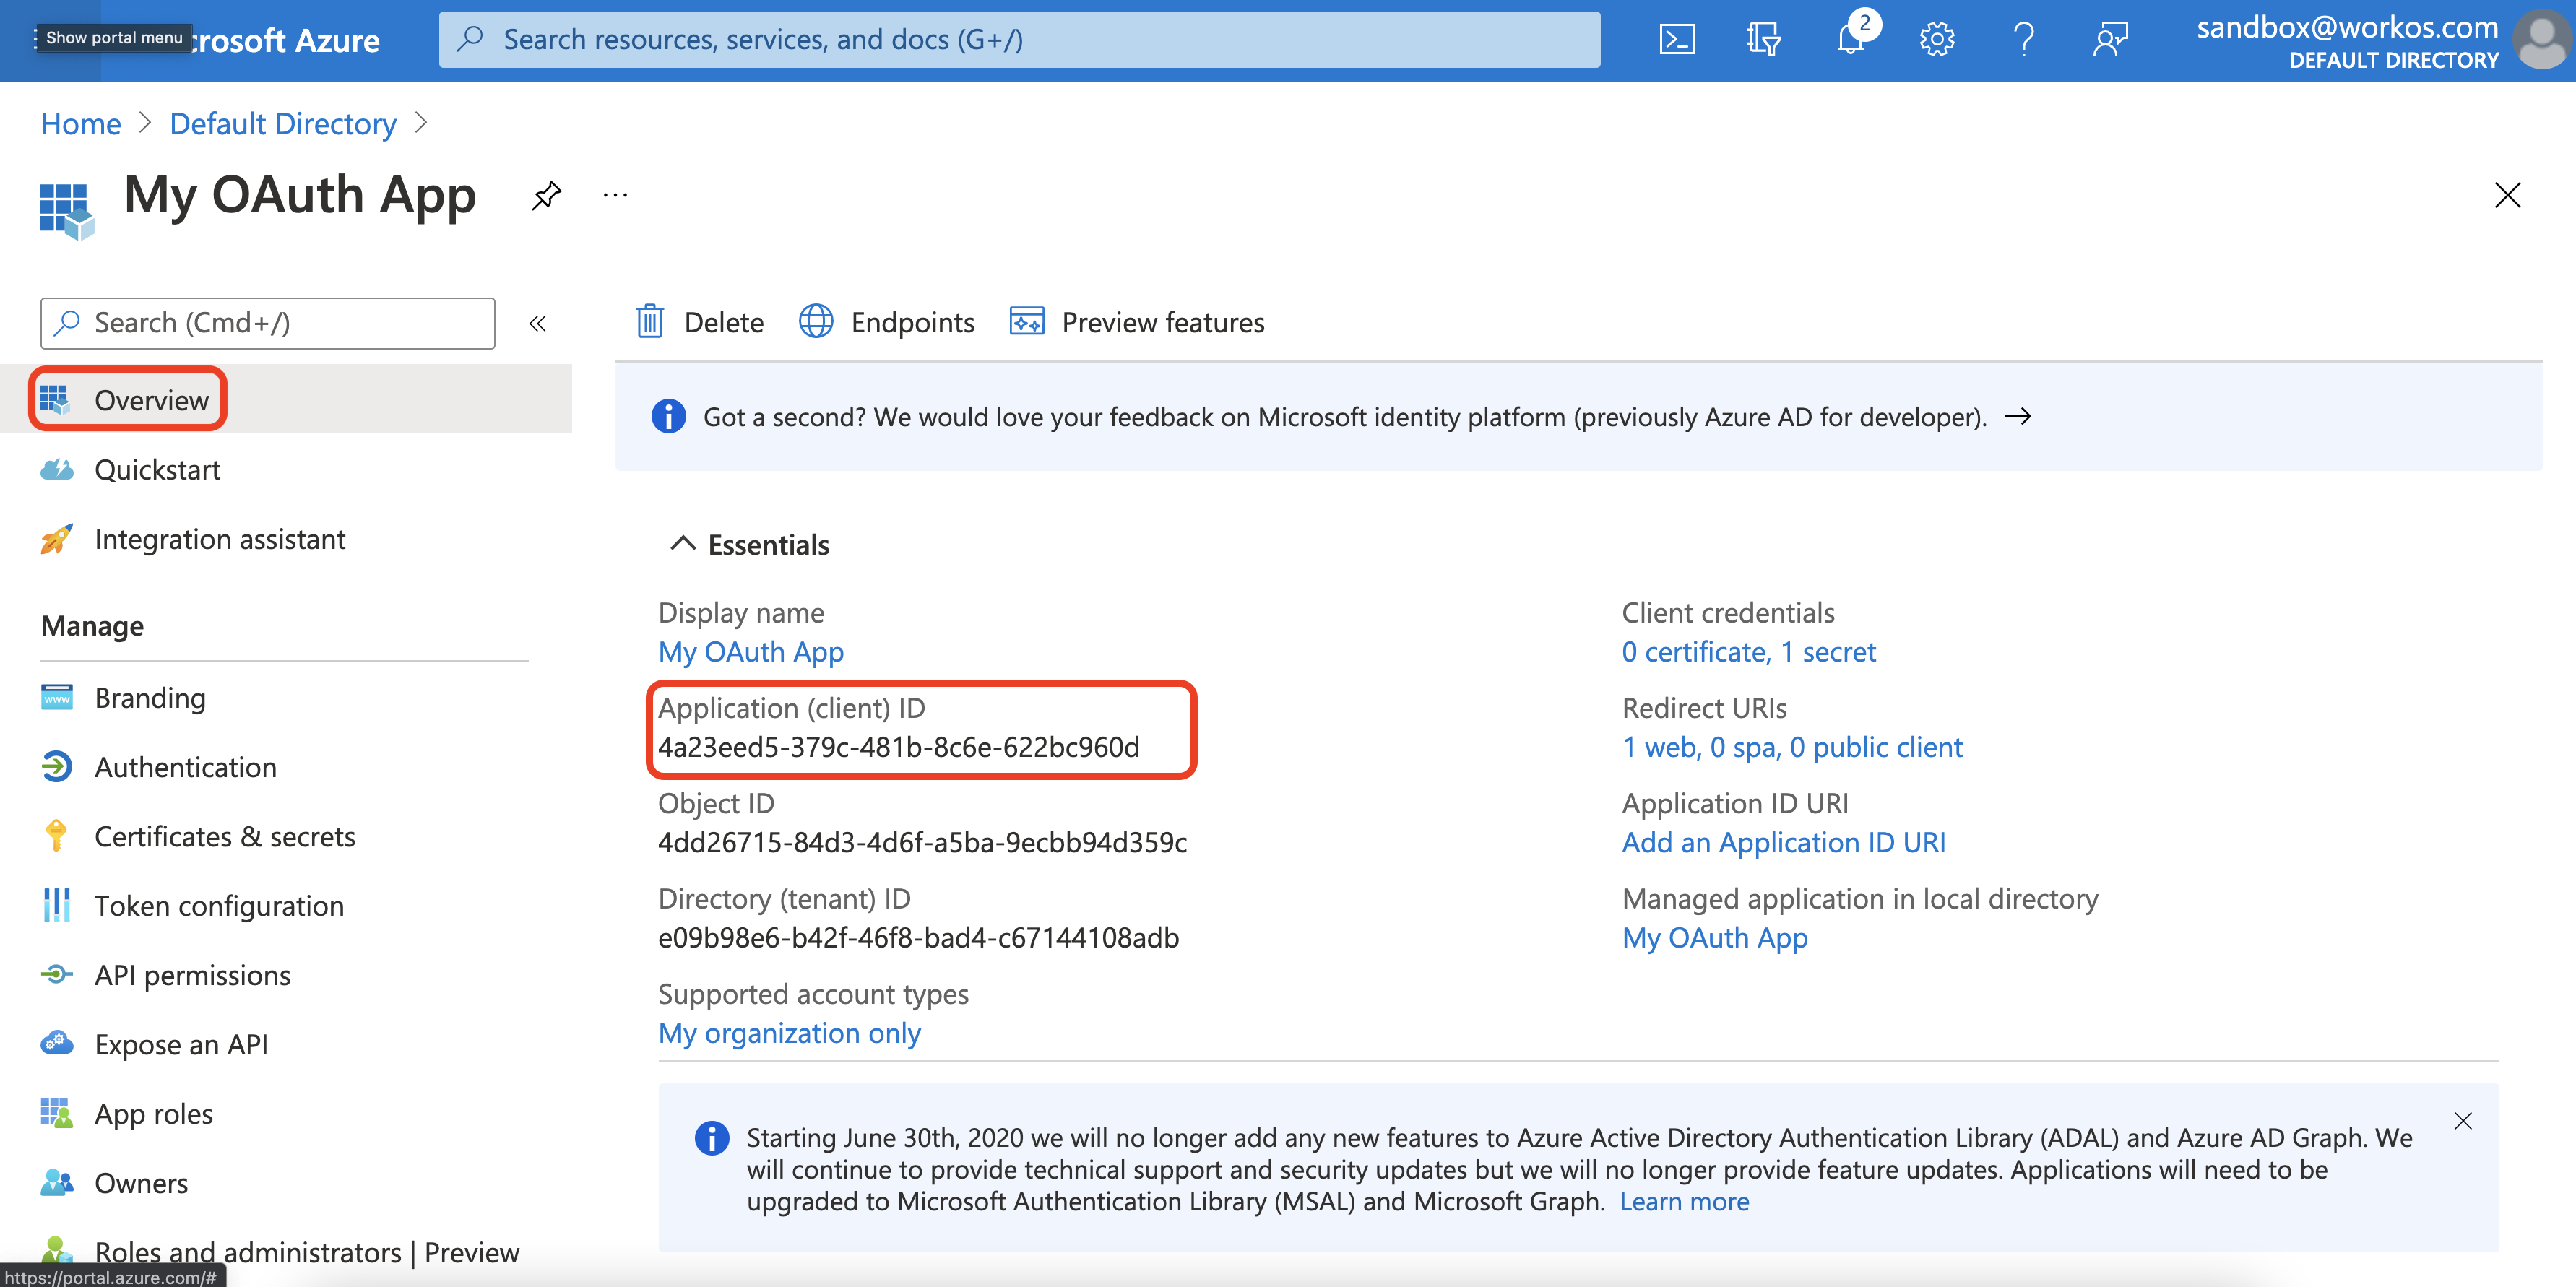Click the feedback banner arrow
This screenshot has height=1287, width=2576.
[2018, 416]
